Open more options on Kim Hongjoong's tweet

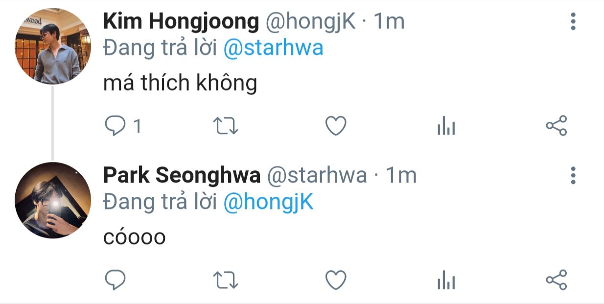point(573,22)
